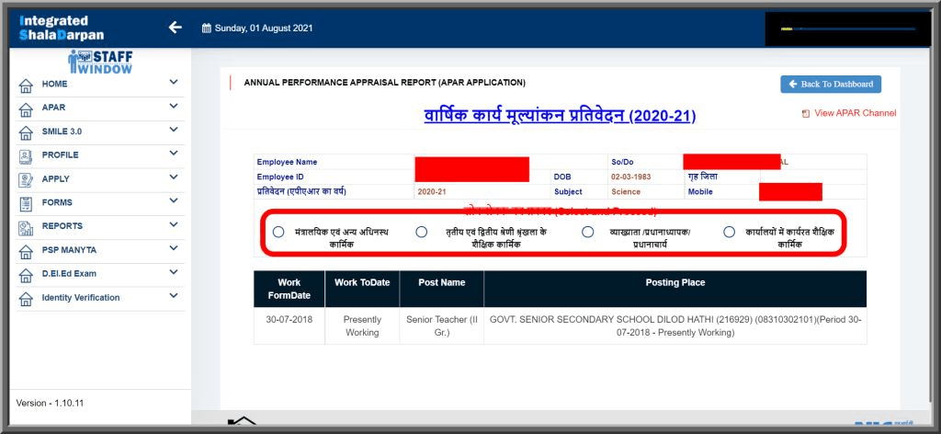
Task: Click the Sunday, 01 August 2021 date
Action: coord(264,29)
